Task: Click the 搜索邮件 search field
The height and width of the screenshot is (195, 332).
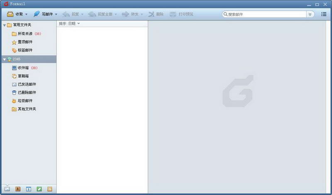Action: 266,14
